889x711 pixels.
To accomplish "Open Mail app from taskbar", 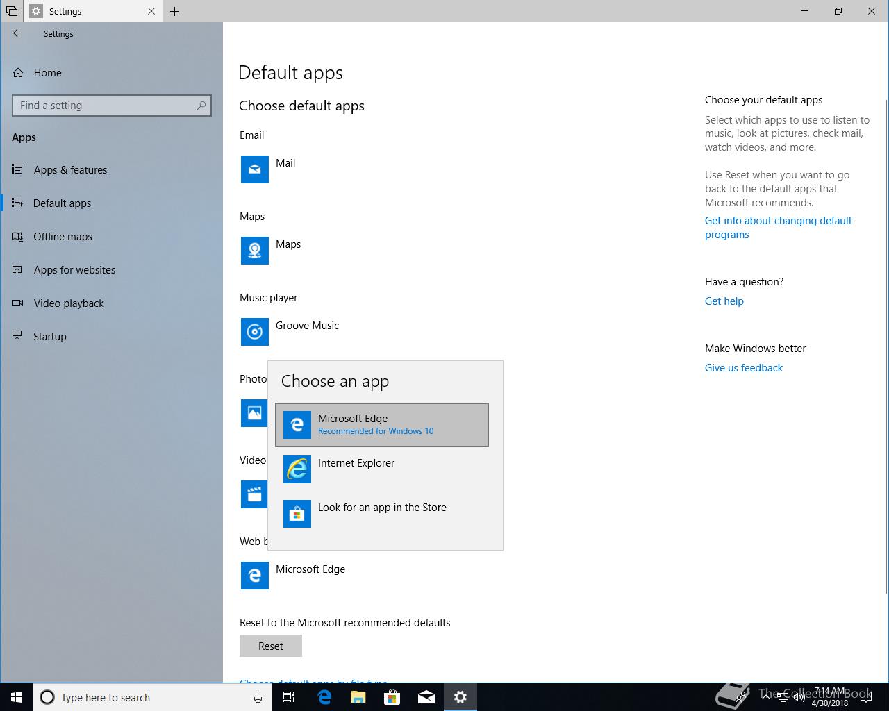I will 426,697.
